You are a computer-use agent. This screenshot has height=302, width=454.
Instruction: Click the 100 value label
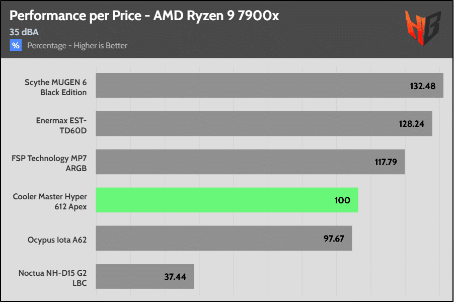pyautogui.click(x=342, y=200)
